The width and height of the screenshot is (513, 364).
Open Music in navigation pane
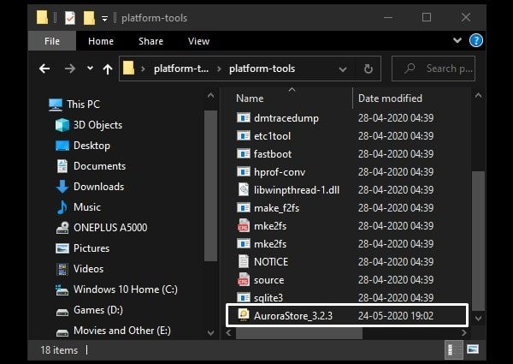pyautogui.click(x=78, y=207)
